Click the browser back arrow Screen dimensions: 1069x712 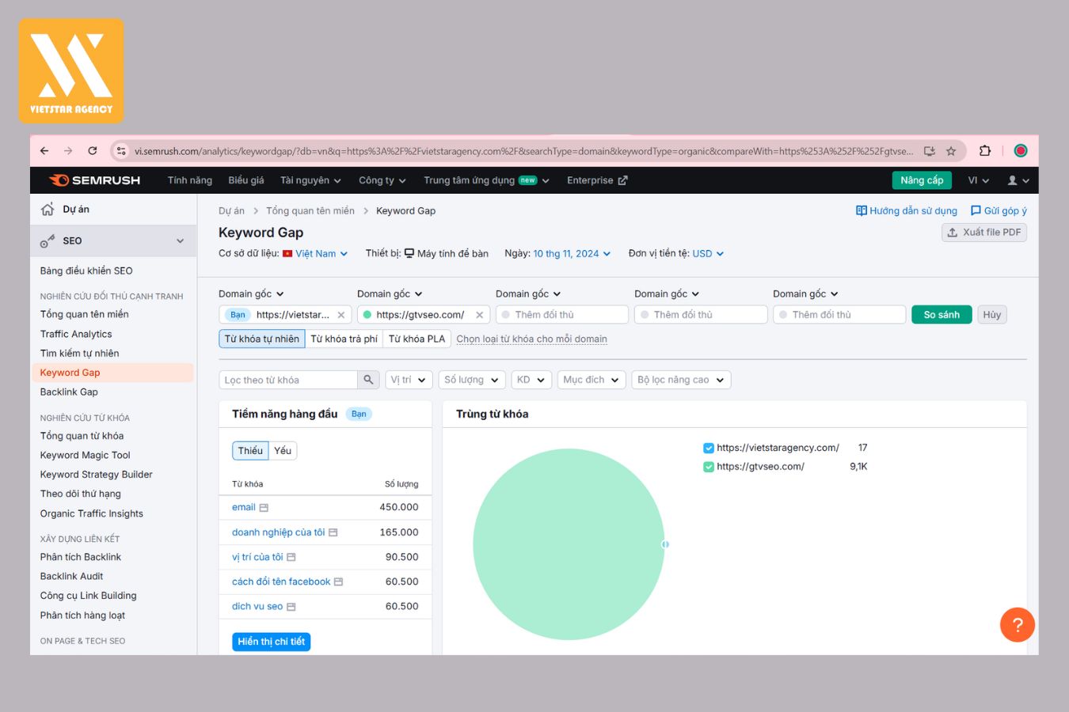44,151
